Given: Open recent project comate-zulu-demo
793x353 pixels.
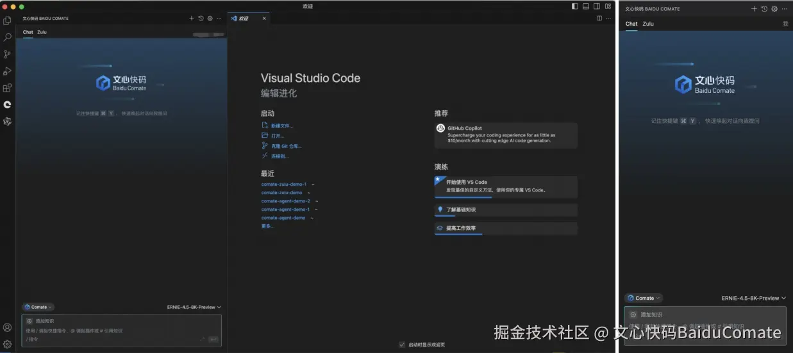Looking at the screenshot, I should pyautogui.click(x=281, y=193).
